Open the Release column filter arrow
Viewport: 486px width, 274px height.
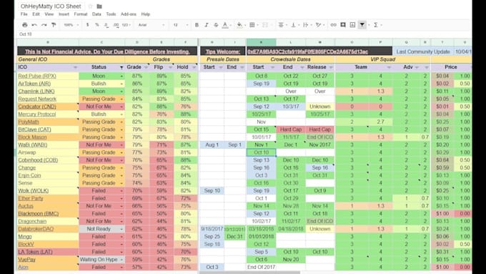point(331,67)
